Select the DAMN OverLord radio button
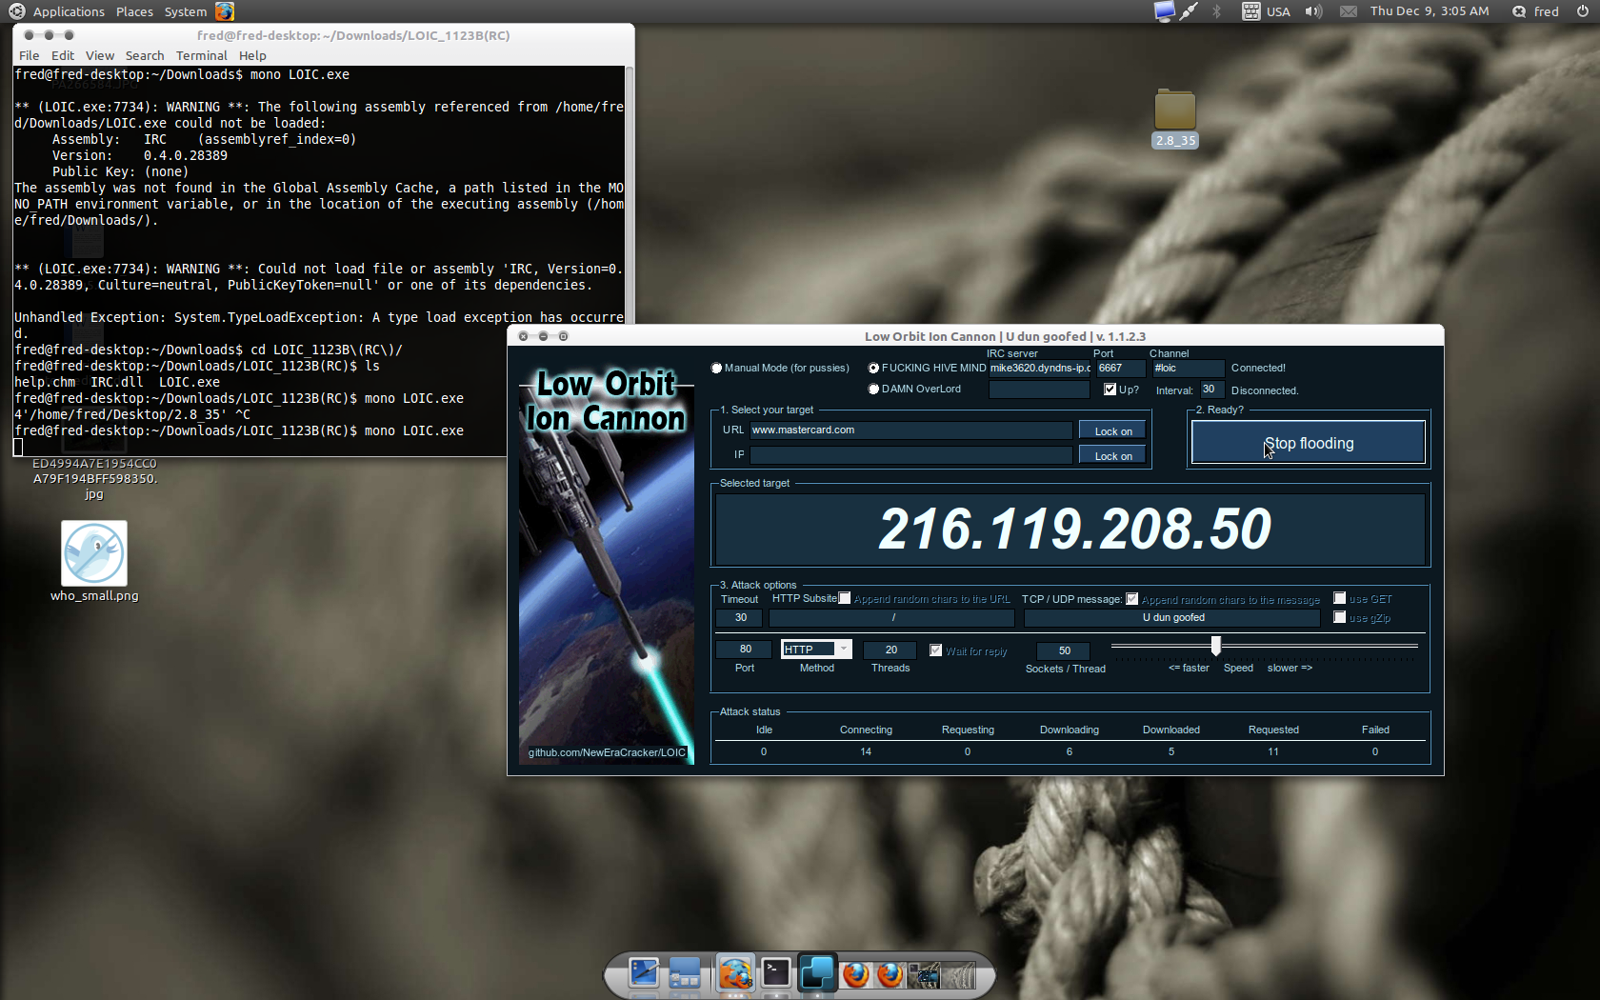 873,389
